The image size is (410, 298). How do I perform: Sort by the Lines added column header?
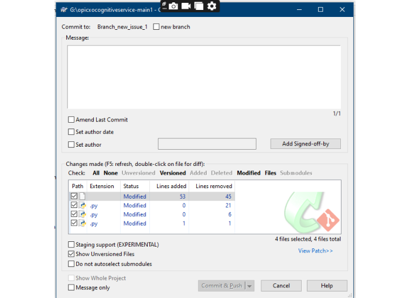(169, 186)
